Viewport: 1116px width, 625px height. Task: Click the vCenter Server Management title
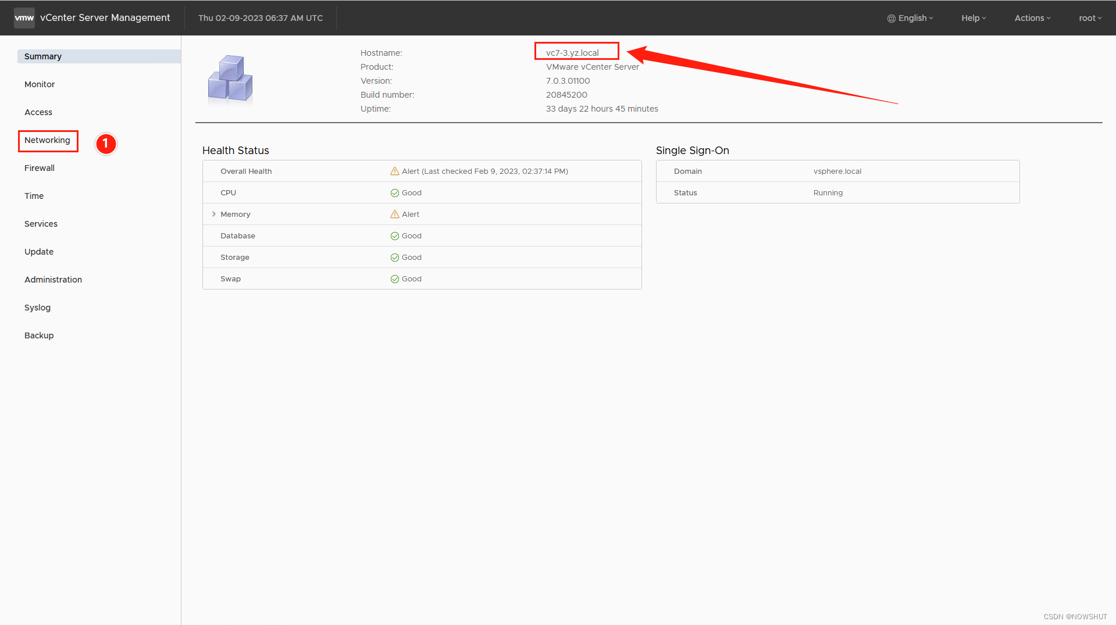105,18
